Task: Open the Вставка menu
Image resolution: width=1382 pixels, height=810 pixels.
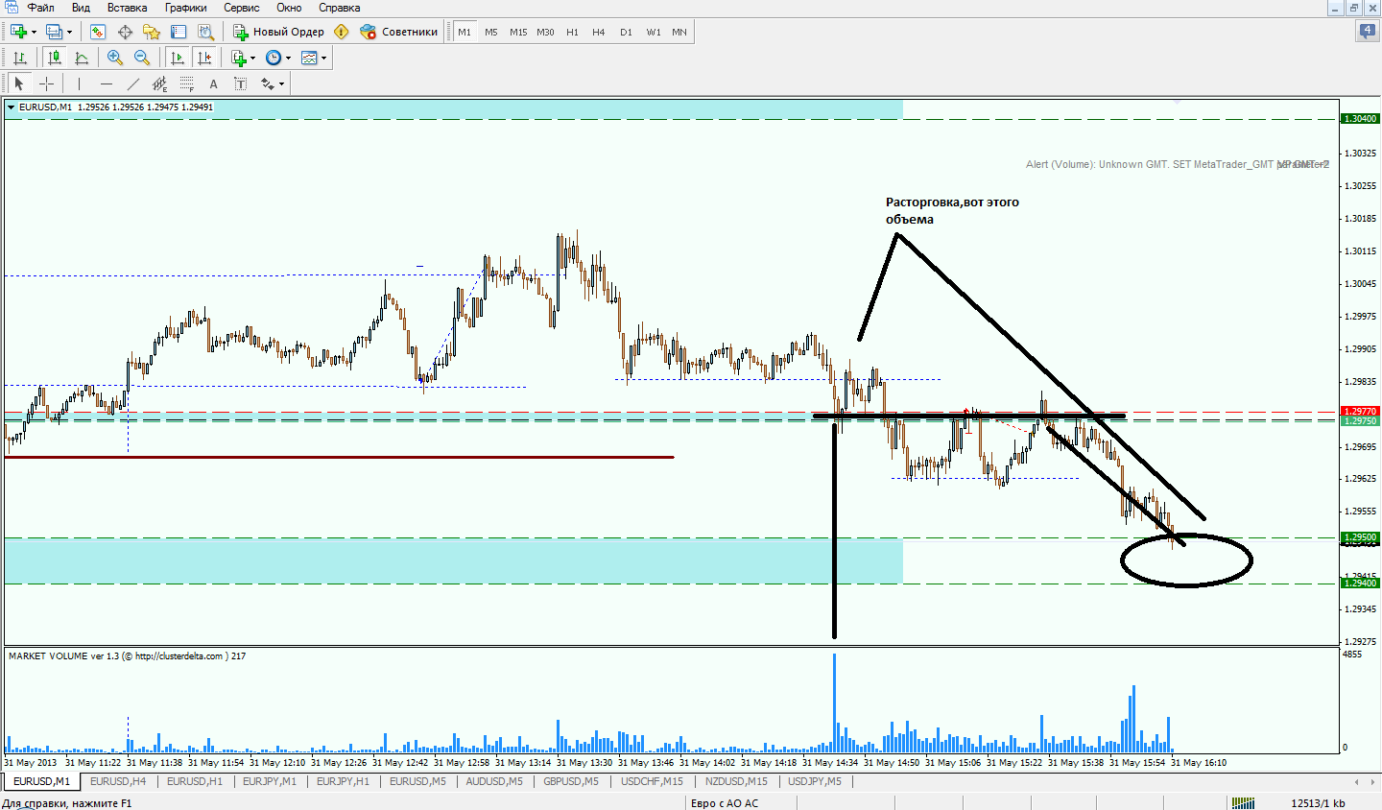Action: point(127,8)
